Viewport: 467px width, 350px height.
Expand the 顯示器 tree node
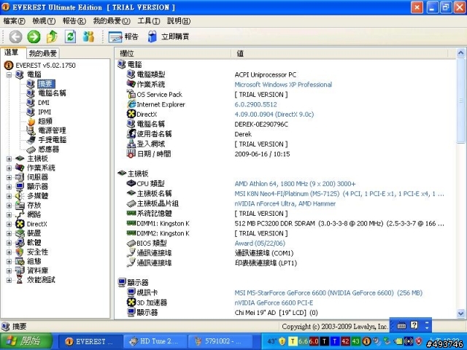tap(9, 187)
